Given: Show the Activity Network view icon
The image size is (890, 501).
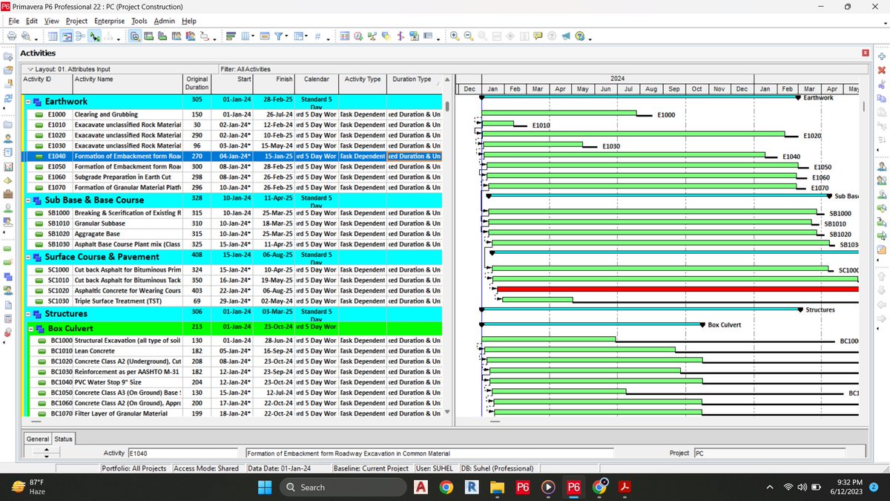Looking at the screenshot, I should point(80,36).
